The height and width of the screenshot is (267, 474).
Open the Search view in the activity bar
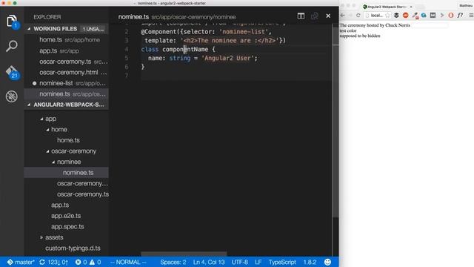pyautogui.click(x=12, y=46)
